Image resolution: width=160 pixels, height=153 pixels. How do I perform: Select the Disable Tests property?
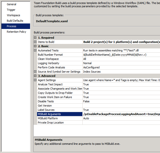coord(60,101)
